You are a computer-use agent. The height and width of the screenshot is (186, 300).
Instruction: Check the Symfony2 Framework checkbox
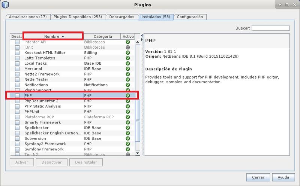17,144
